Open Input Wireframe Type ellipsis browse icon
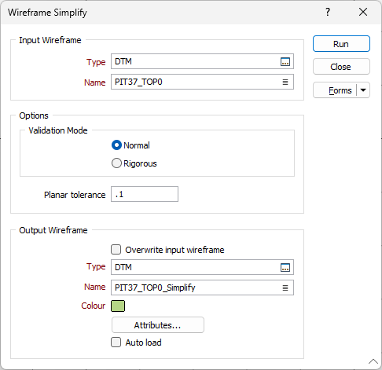 (285, 62)
